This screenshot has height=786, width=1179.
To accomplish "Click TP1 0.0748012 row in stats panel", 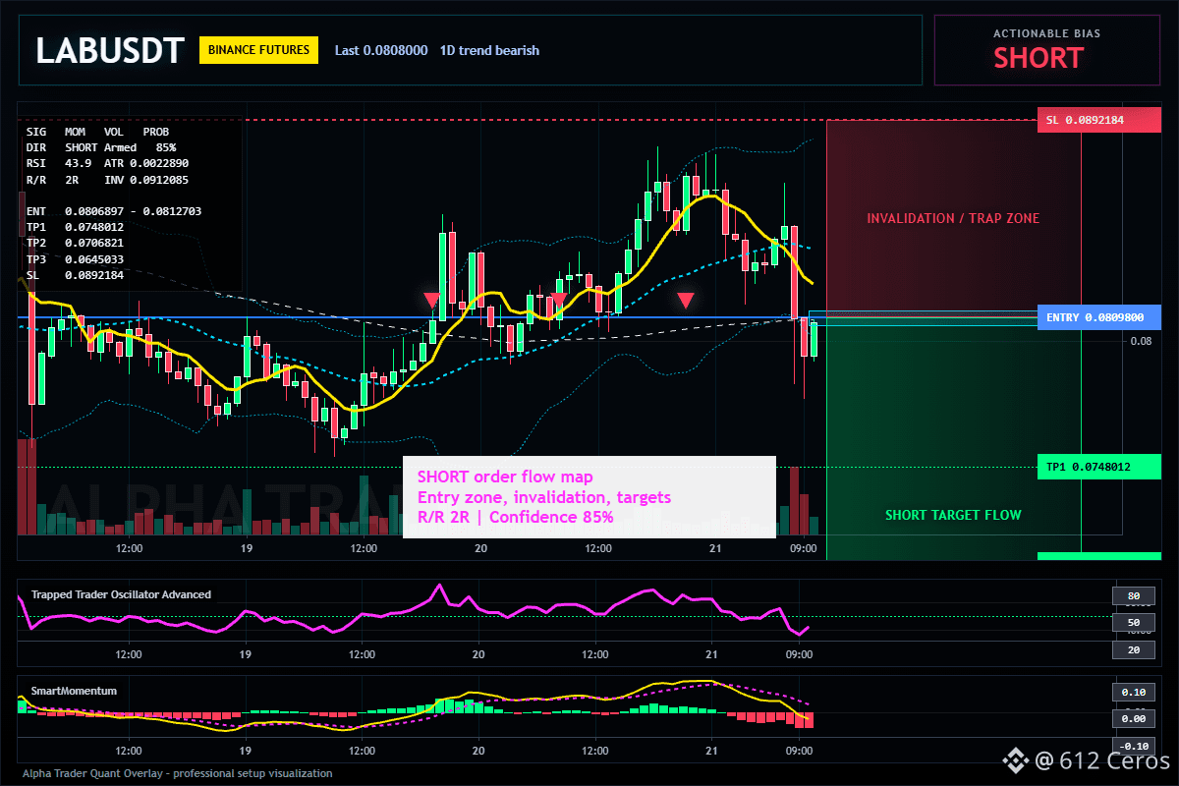I will (75, 227).
